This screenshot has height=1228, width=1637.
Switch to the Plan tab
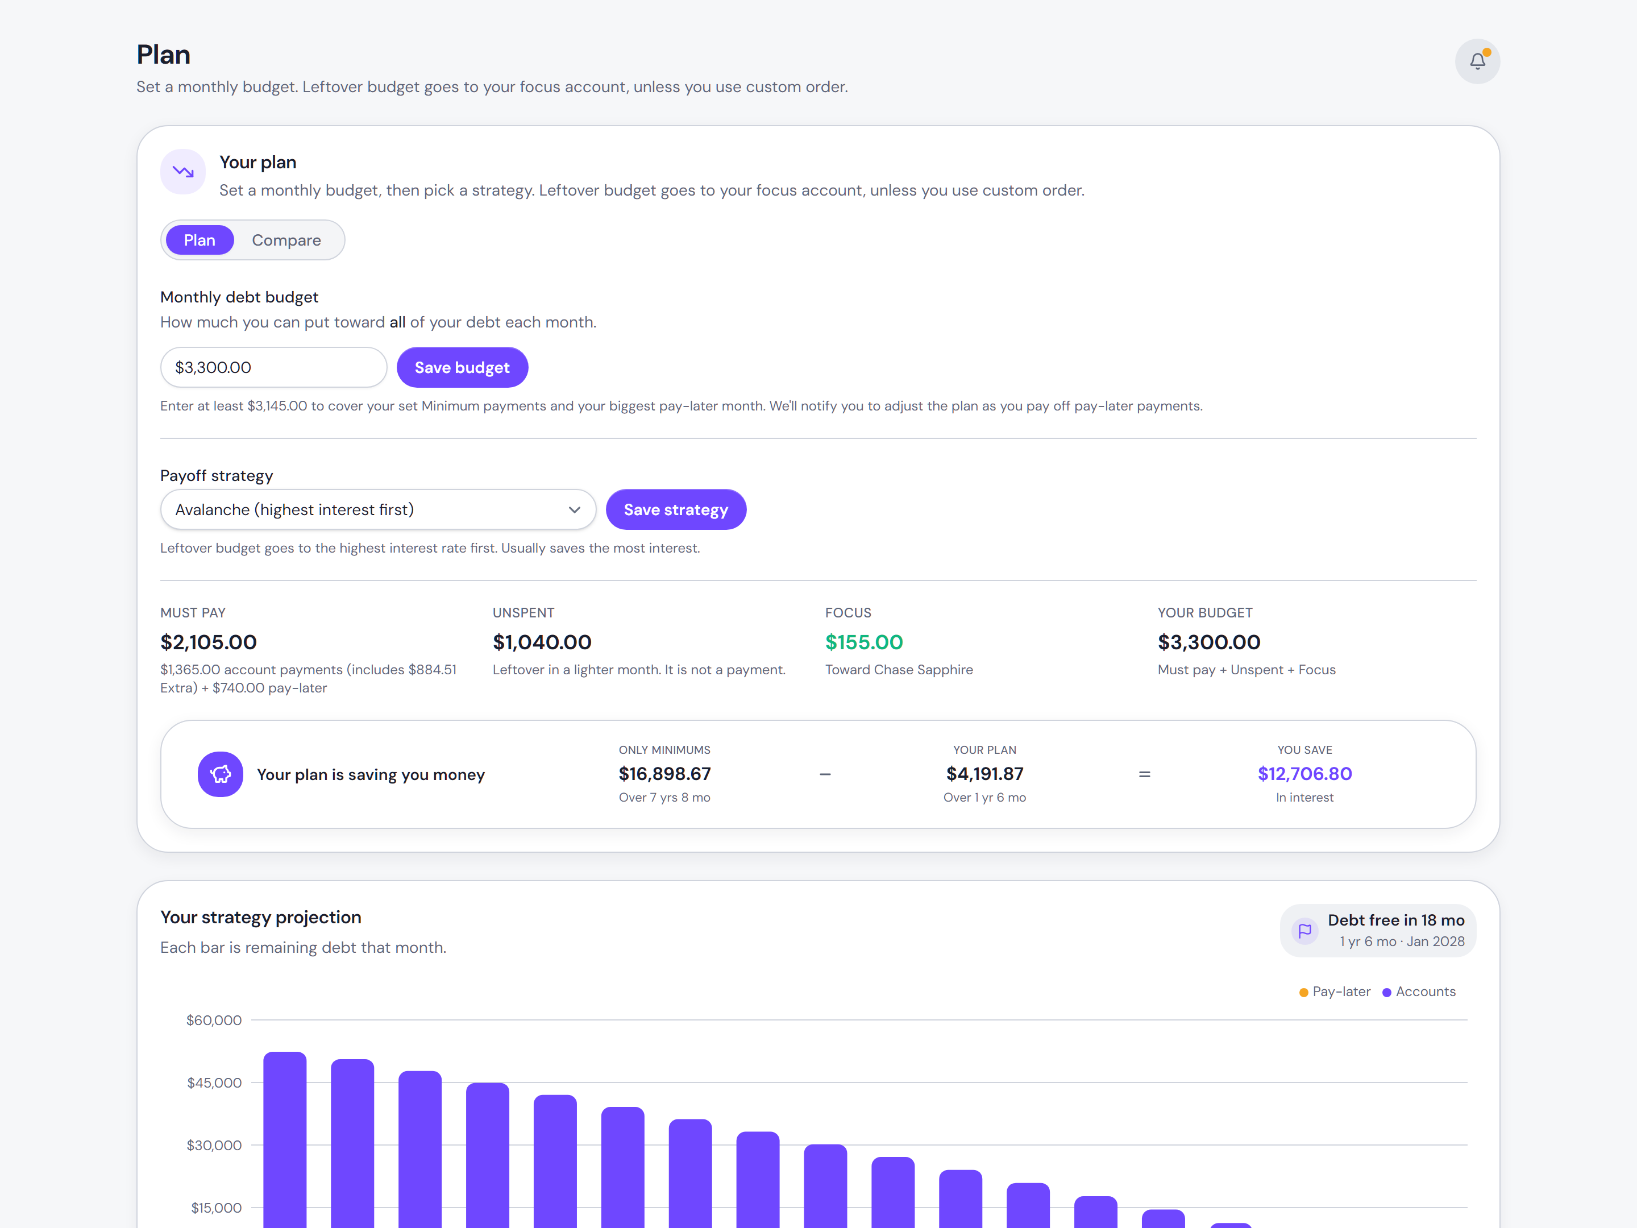click(x=199, y=240)
